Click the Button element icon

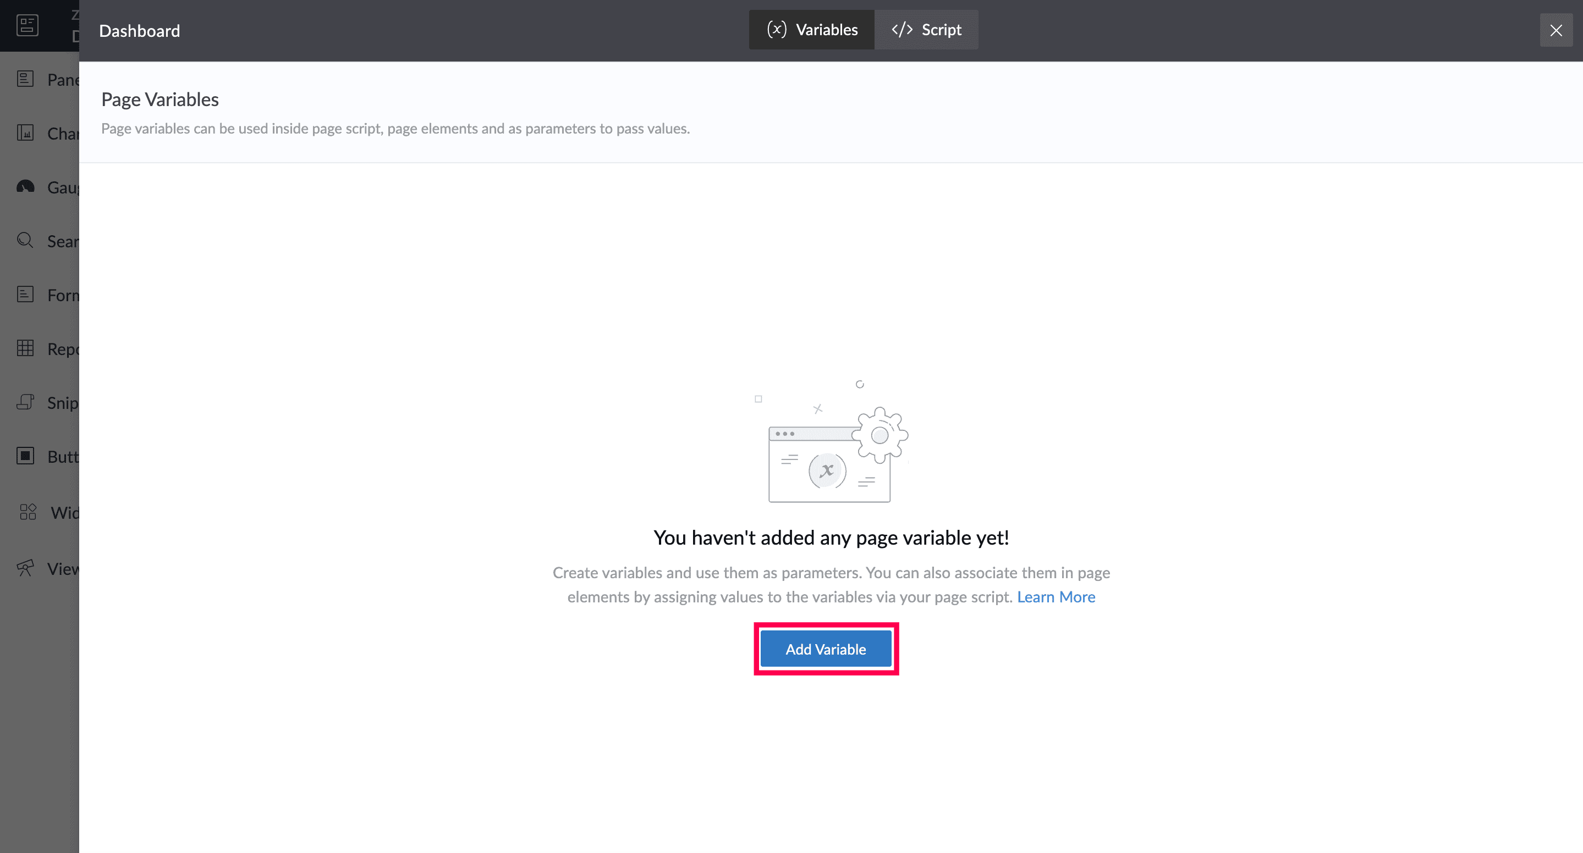[x=25, y=456]
